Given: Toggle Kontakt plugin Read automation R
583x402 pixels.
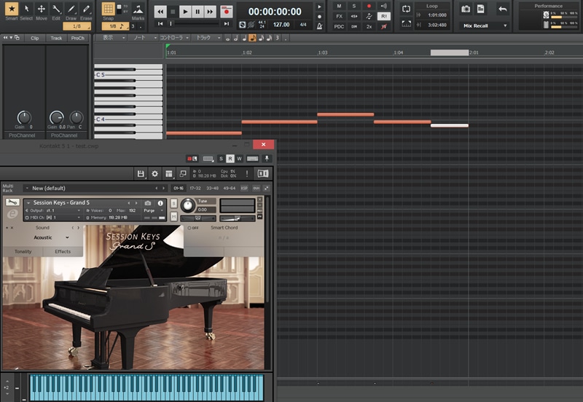Looking at the screenshot, I should tap(230, 159).
